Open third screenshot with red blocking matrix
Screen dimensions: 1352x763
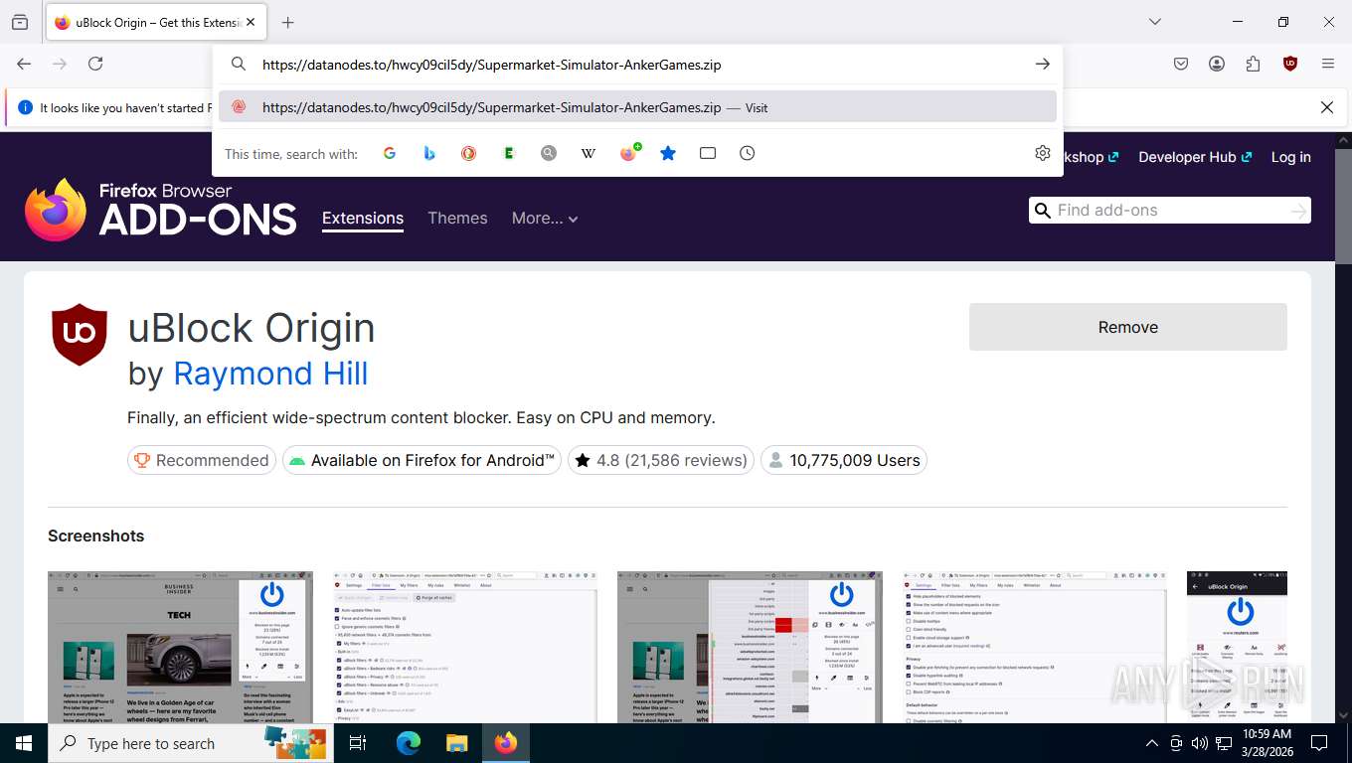tap(750, 647)
